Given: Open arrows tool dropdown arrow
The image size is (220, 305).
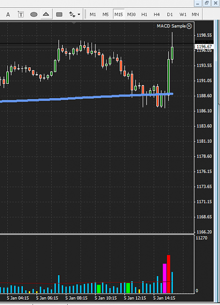Looking at the screenshot, I should coord(79,14).
